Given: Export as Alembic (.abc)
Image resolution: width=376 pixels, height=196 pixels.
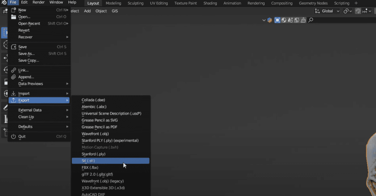Looking at the screenshot, I should [111, 107].
